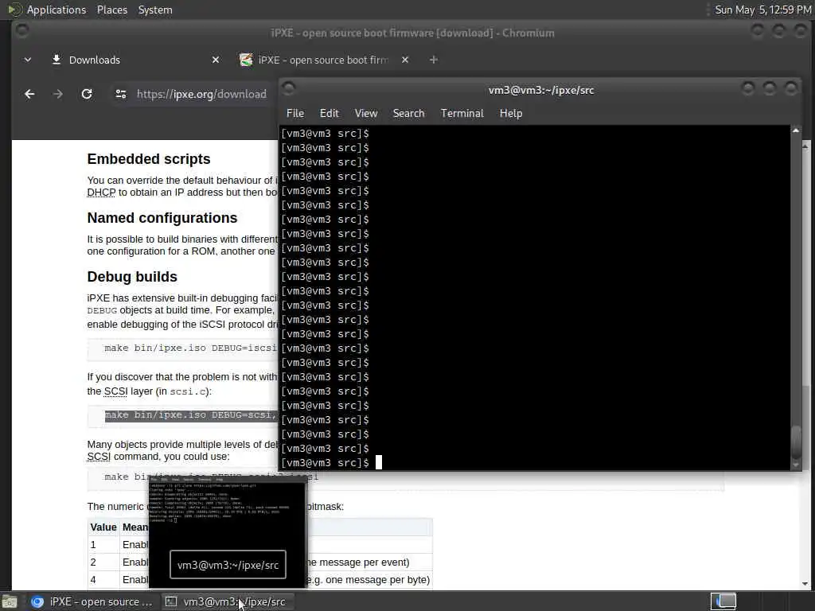Open a new Chromium tab
815x611 pixels.
(434, 60)
